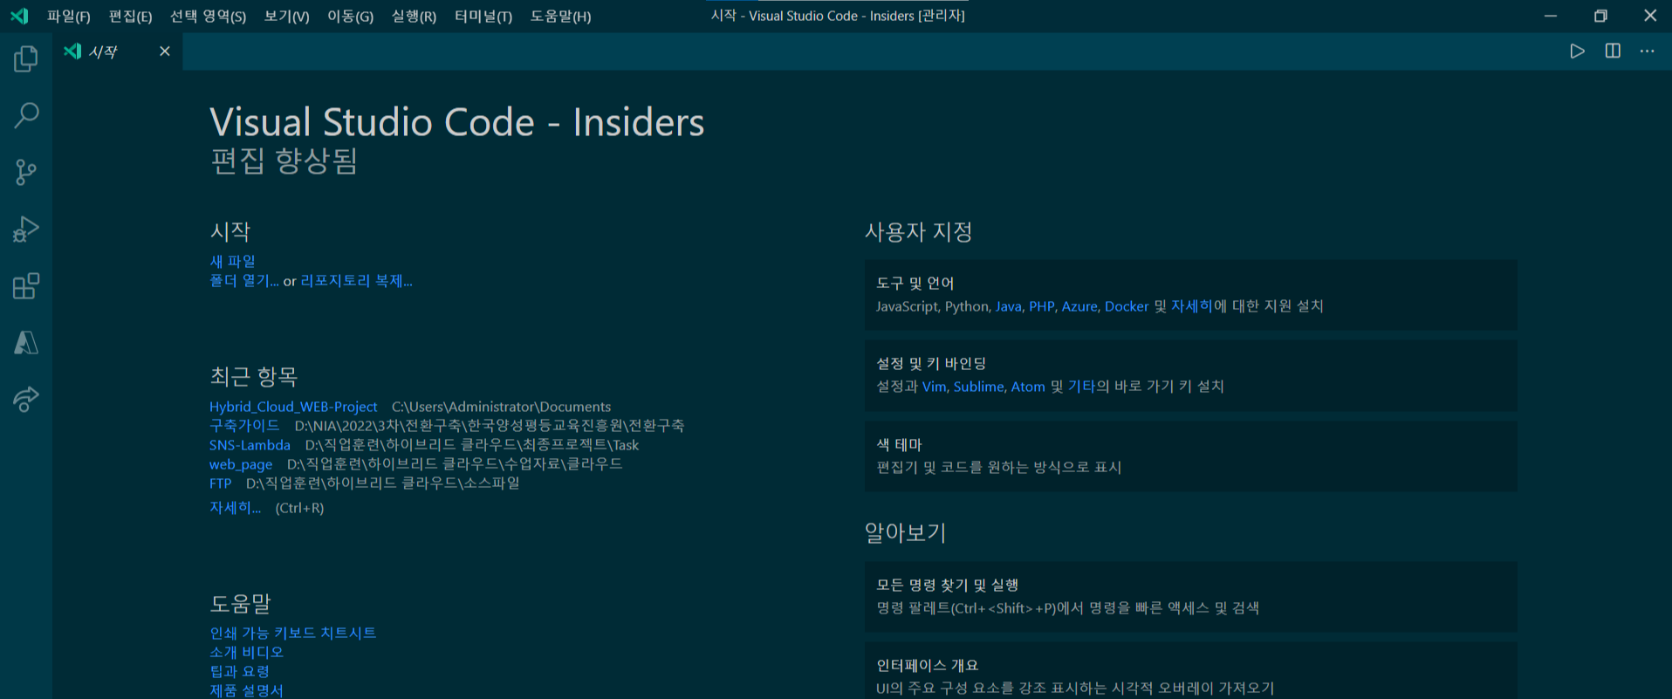1672x699 pixels.
Task: Open the Run and Debug view
Action: click(x=26, y=229)
